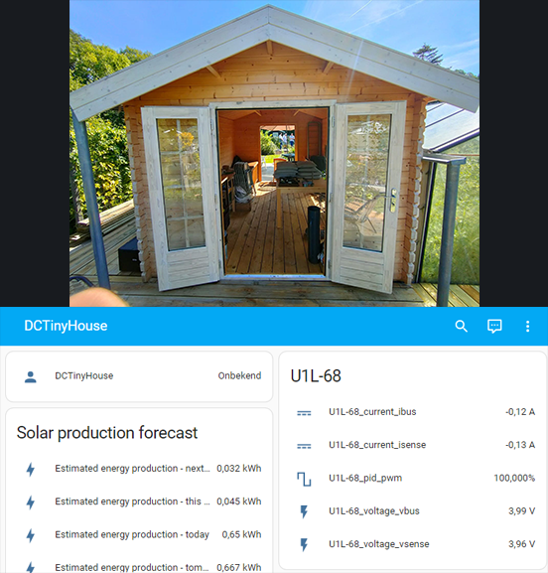548x573 pixels.
Task: Click the DCTinyHouse person icon
Action: (x=31, y=376)
